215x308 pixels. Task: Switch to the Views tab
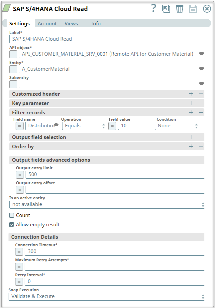pyautogui.click(x=71, y=23)
